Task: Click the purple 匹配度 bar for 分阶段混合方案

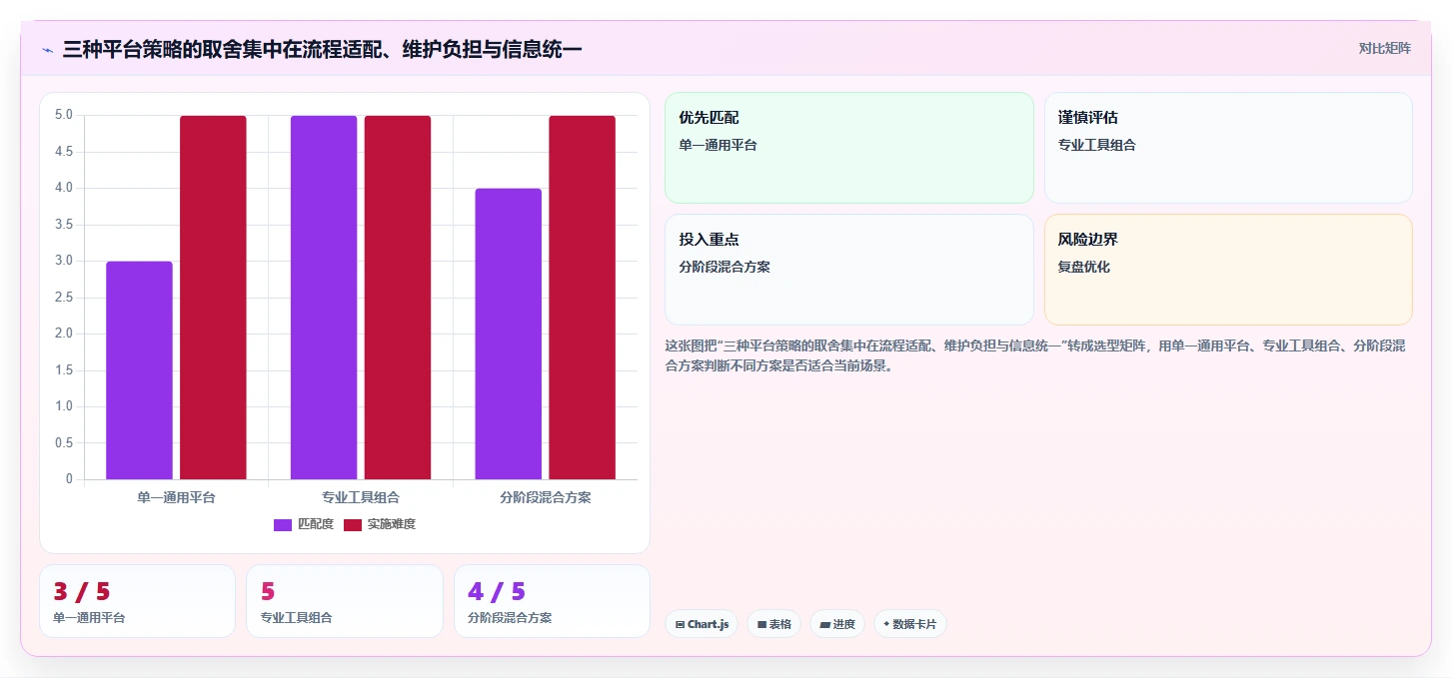Action: click(509, 334)
